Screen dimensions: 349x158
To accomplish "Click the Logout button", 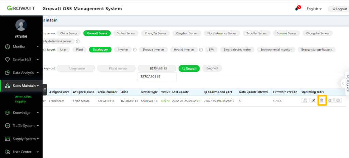I will [x=339, y=9].
